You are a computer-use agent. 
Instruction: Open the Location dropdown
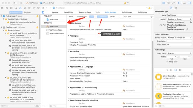[179, 19]
